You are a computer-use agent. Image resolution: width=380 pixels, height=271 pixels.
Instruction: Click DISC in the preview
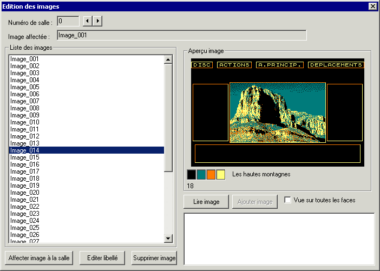(x=202, y=65)
